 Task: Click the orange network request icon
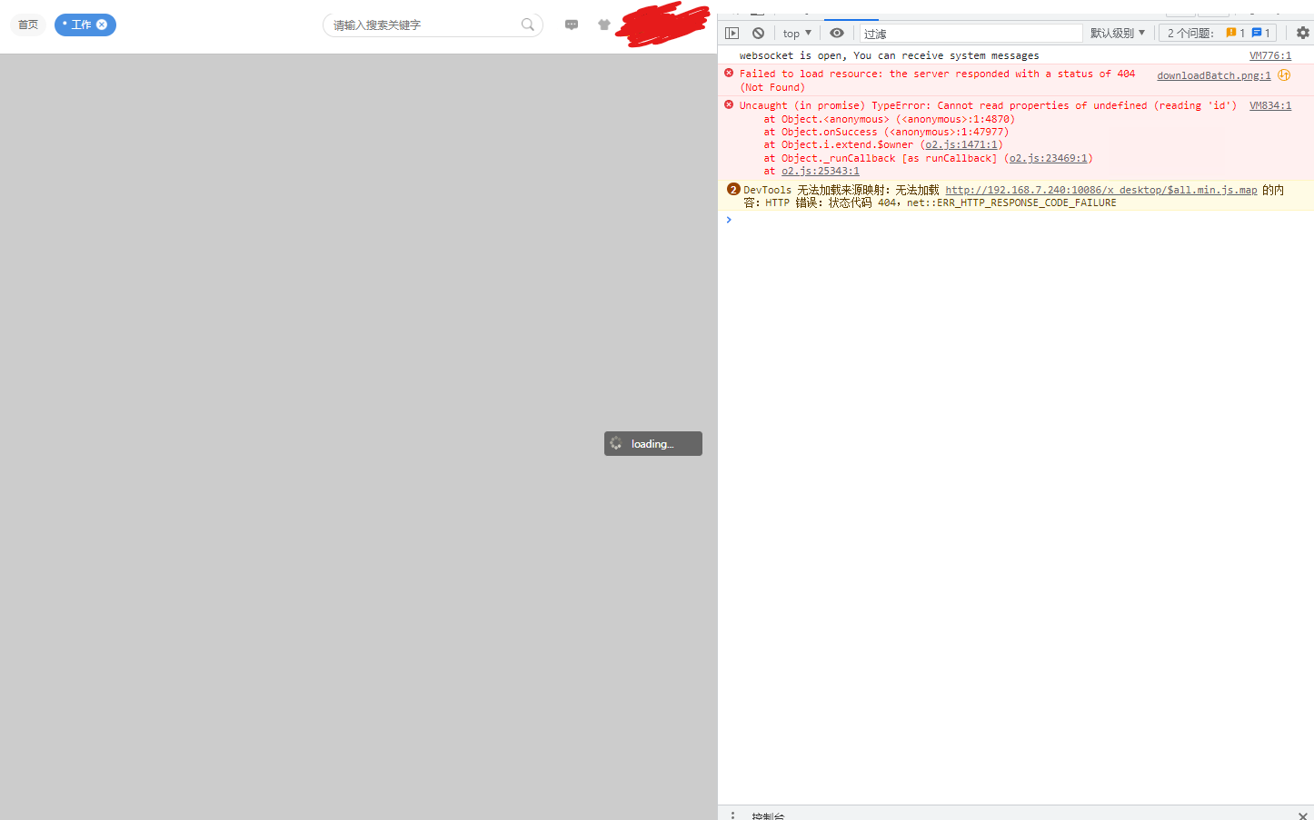point(1284,74)
